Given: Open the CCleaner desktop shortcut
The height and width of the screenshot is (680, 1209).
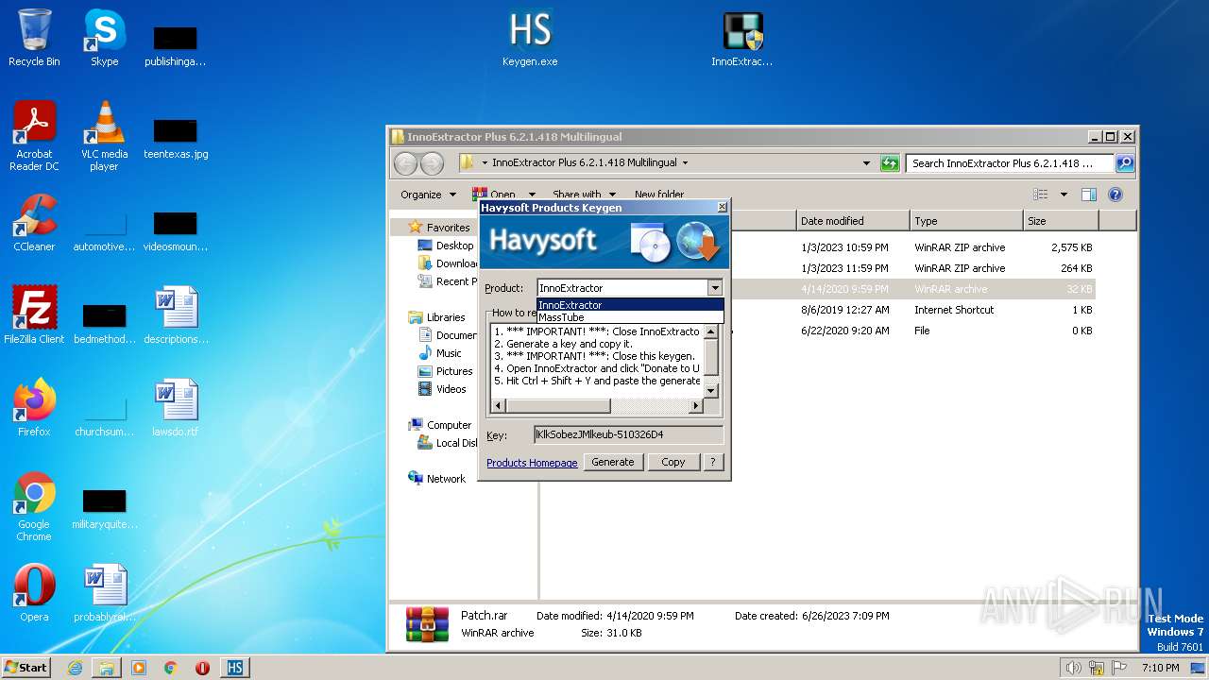Looking at the screenshot, I should 34,223.
